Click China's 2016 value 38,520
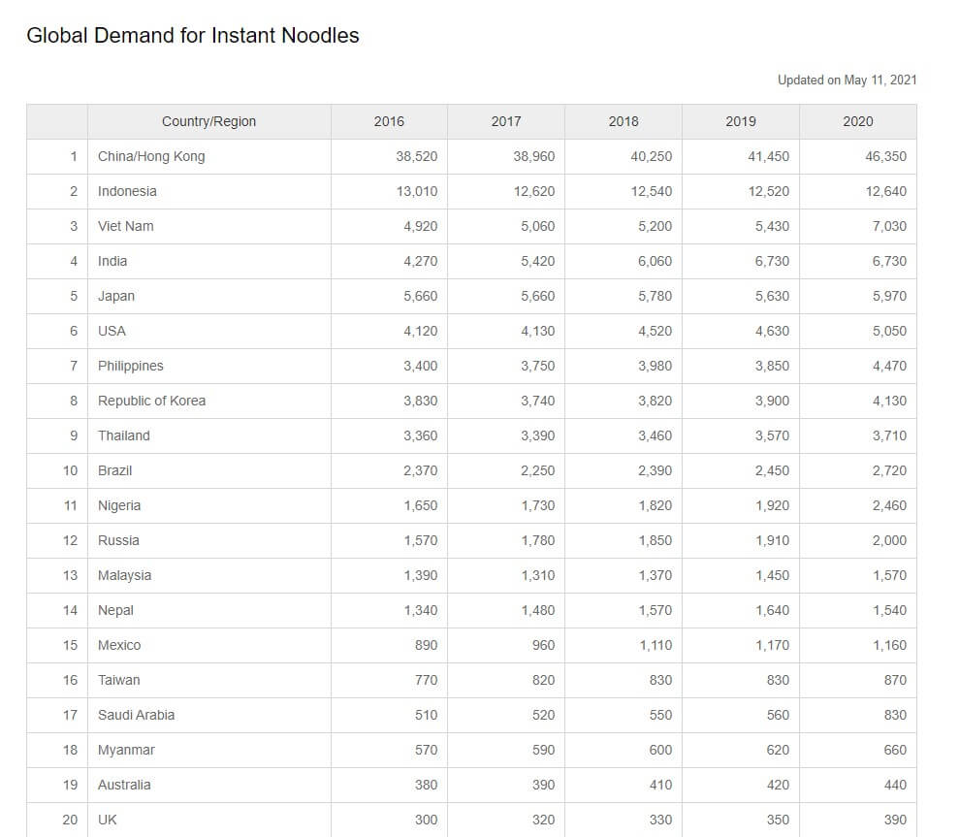The height and width of the screenshot is (837, 960). pos(416,157)
